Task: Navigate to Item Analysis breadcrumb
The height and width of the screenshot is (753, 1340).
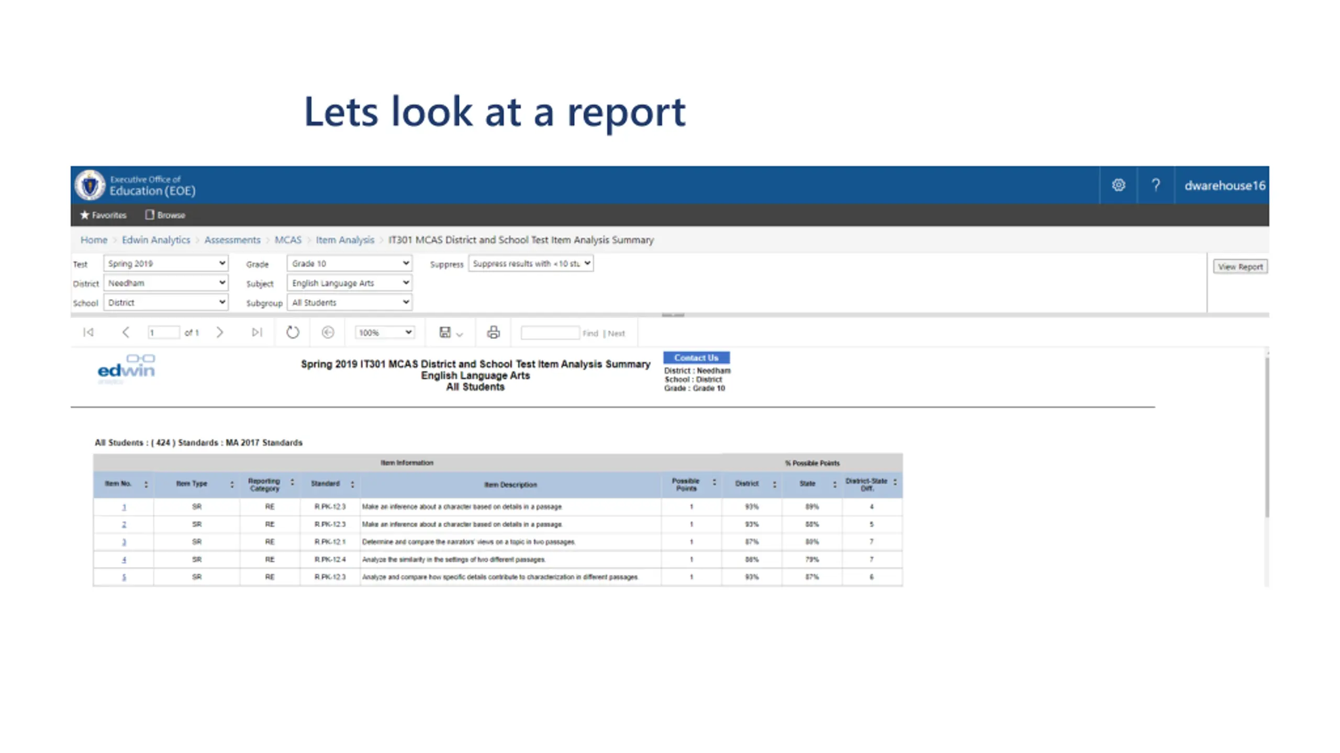Action: pos(345,239)
